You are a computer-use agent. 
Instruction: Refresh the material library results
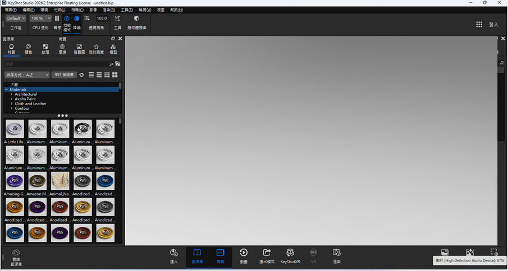click(81, 75)
